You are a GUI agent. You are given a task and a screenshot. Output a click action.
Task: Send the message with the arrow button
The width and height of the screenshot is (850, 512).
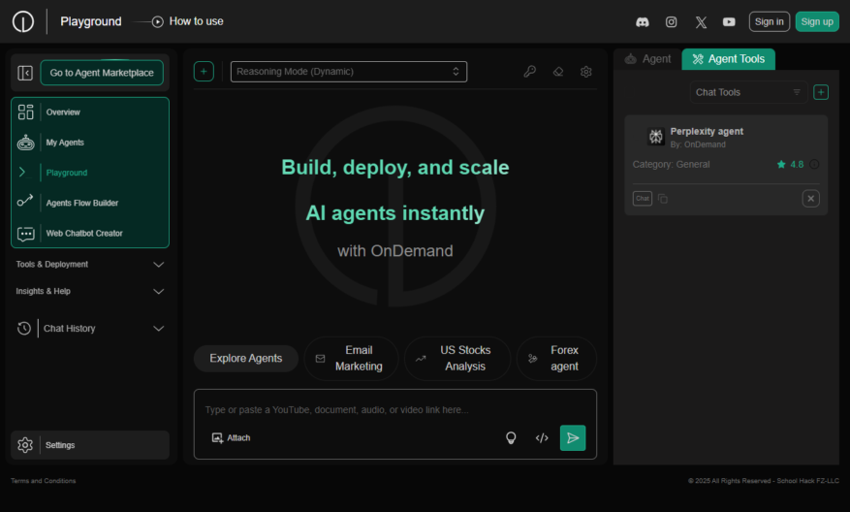[x=573, y=437]
